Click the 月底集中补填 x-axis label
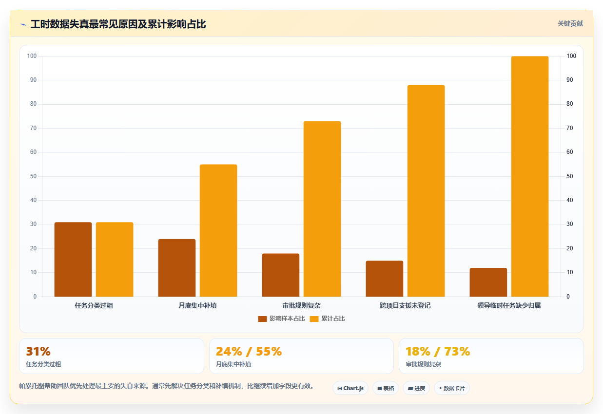 [x=198, y=306]
